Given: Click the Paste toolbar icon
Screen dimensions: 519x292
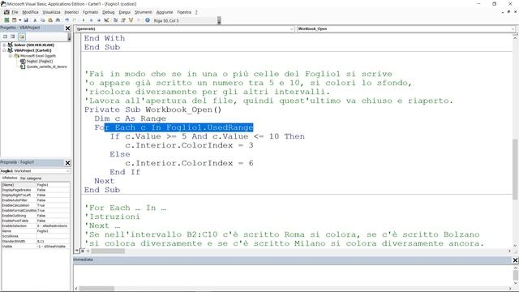Looking at the screenshot, I should [50, 20].
